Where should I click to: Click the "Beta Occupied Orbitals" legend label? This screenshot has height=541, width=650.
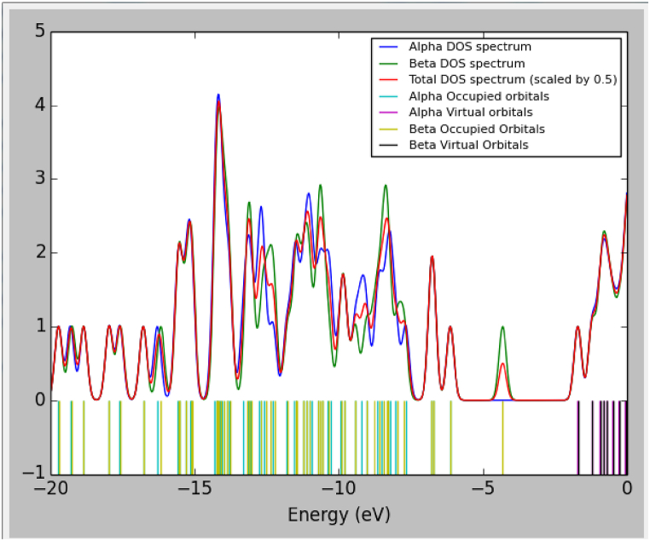coord(477,129)
